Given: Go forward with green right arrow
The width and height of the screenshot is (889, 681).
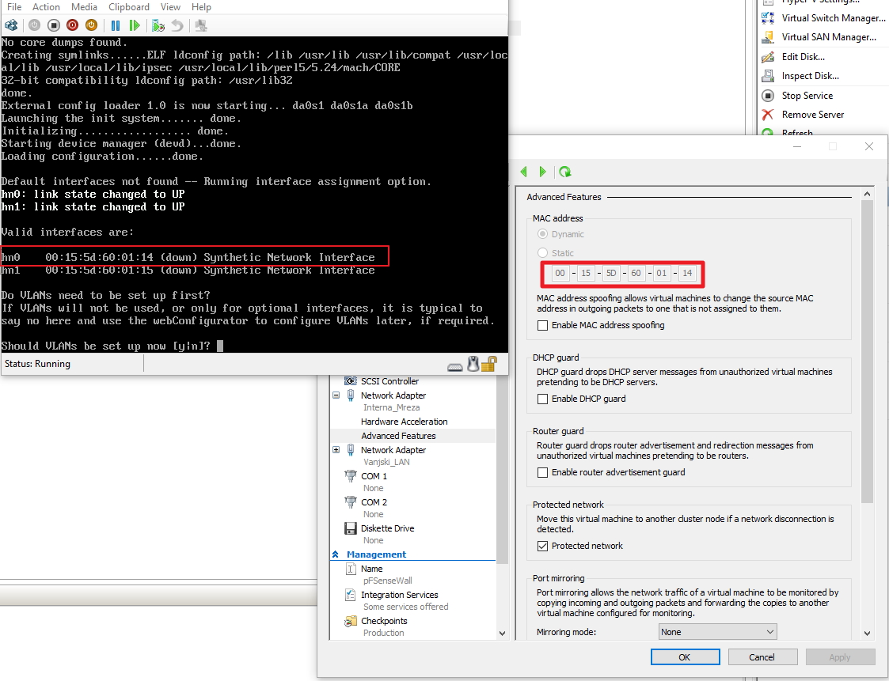Looking at the screenshot, I should tap(542, 171).
